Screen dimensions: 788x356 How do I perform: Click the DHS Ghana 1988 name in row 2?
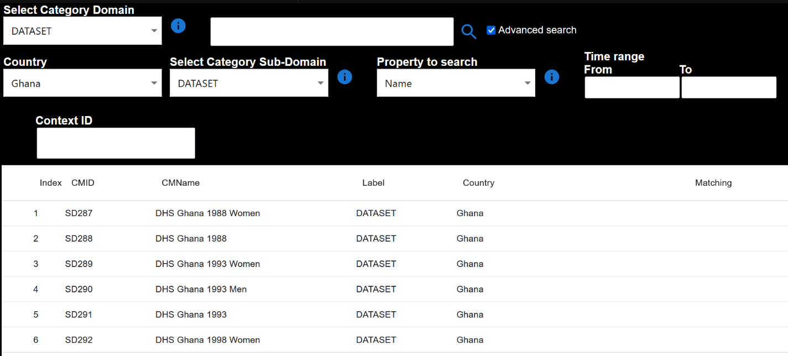[191, 239]
